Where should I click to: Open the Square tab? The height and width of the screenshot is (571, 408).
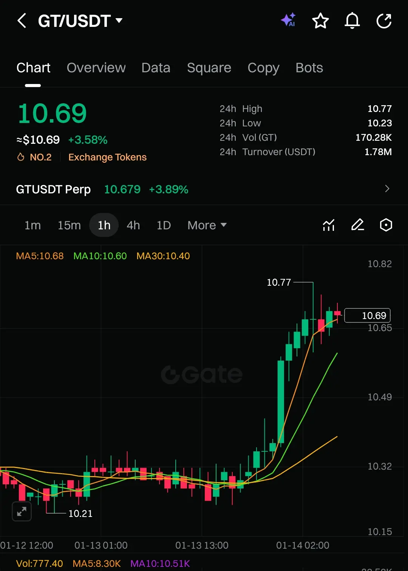pos(209,68)
